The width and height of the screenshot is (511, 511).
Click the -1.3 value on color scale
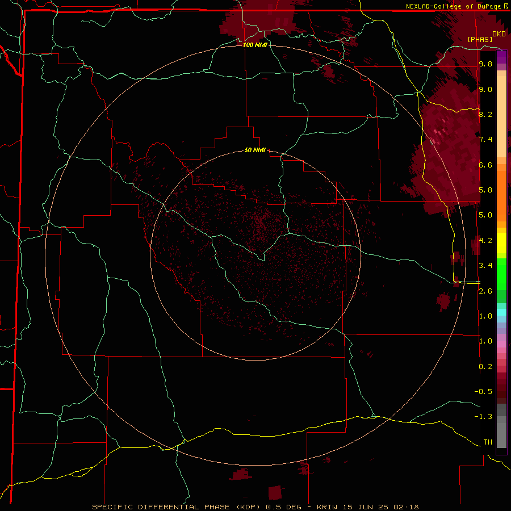tap(483, 417)
